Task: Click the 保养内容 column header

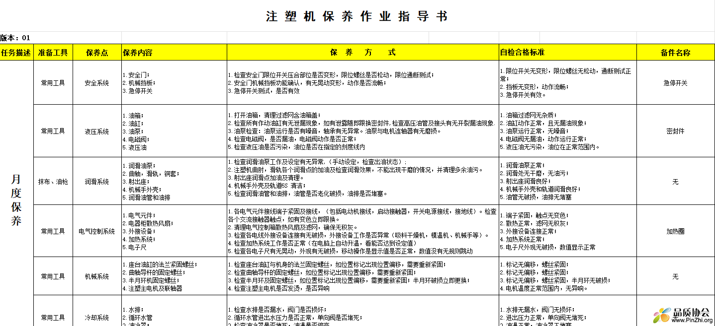Action: click(174, 52)
